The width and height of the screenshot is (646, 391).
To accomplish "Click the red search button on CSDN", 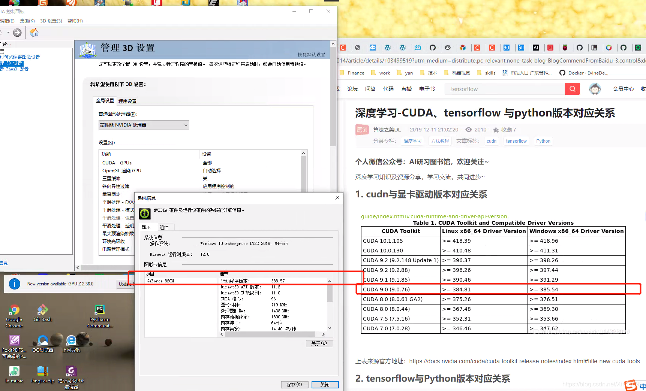I will (572, 89).
